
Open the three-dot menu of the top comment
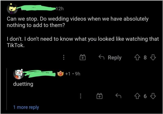coord(64,57)
